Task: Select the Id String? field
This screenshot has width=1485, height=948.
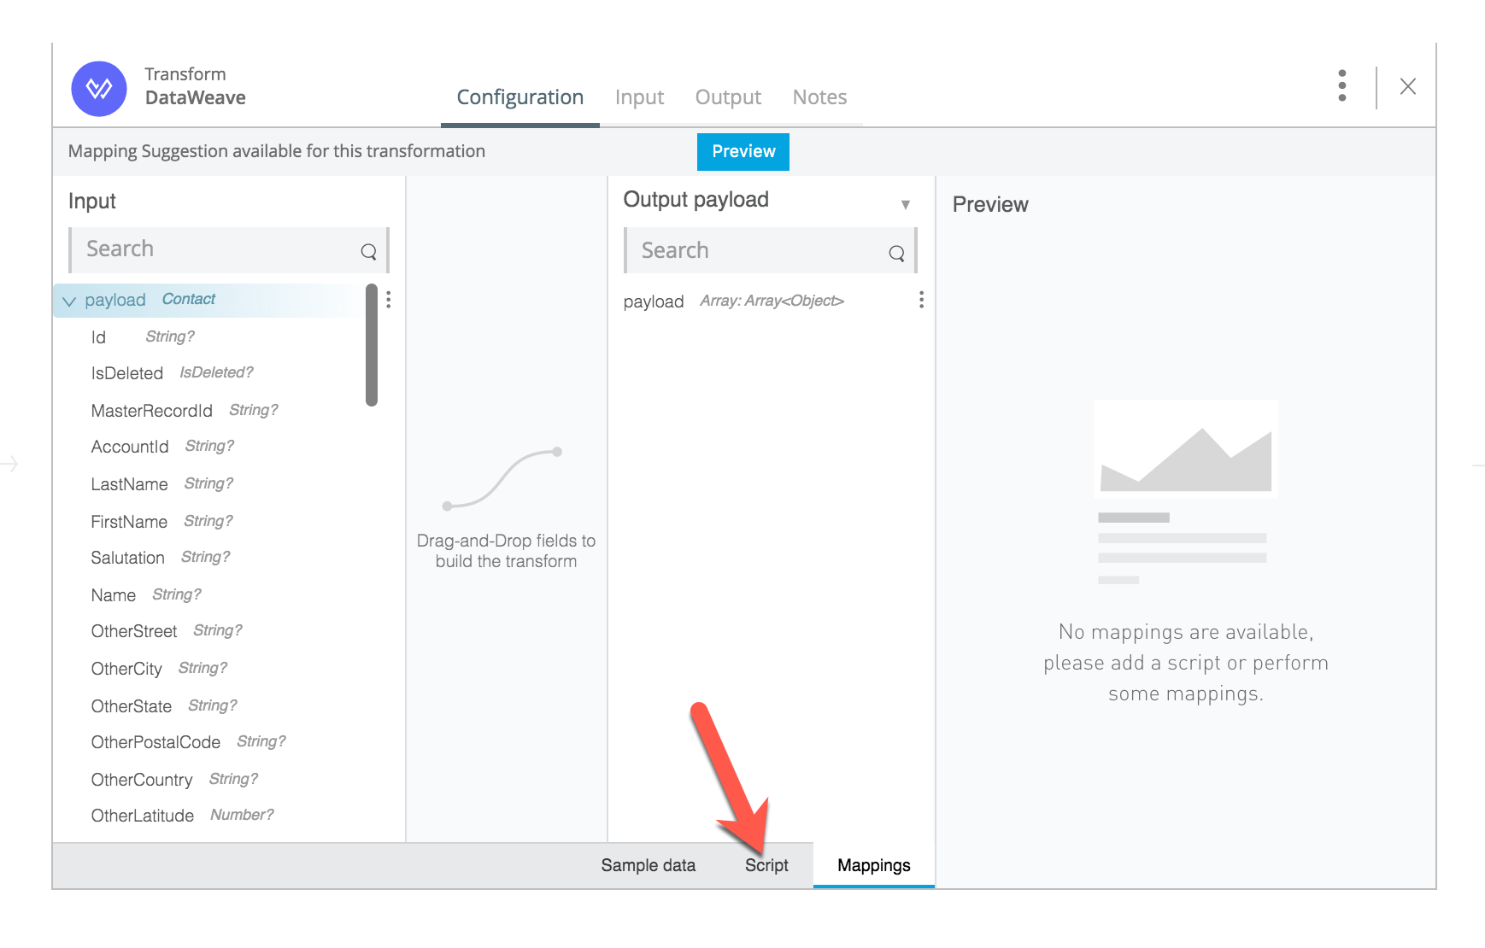Action: click(143, 337)
